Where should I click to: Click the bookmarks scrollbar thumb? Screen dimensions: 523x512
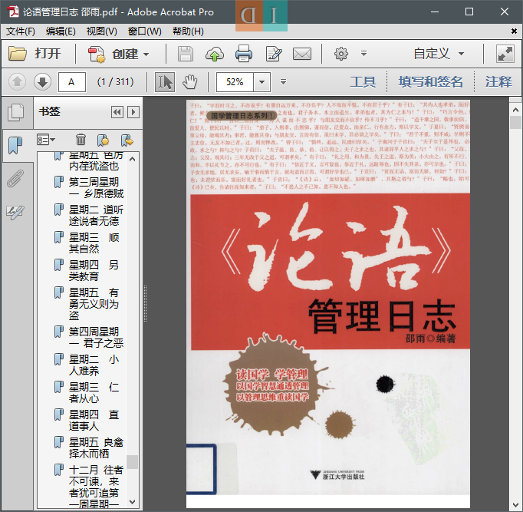click(x=132, y=462)
